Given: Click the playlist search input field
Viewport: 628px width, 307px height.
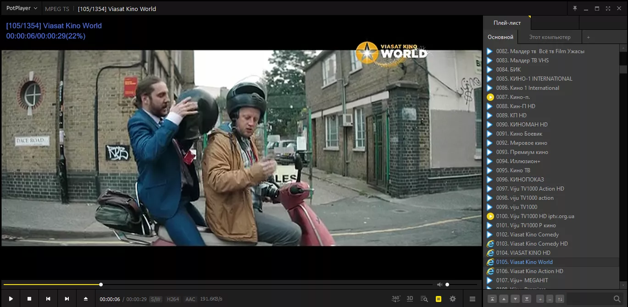Looking at the screenshot, I should [589, 299].
